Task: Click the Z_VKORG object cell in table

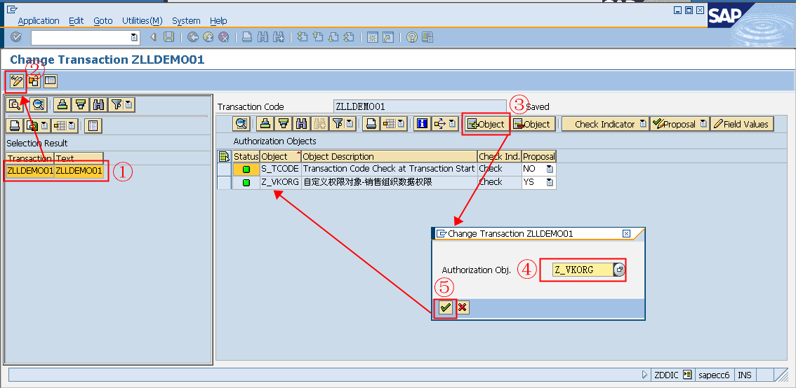Action: pos(280,182)
